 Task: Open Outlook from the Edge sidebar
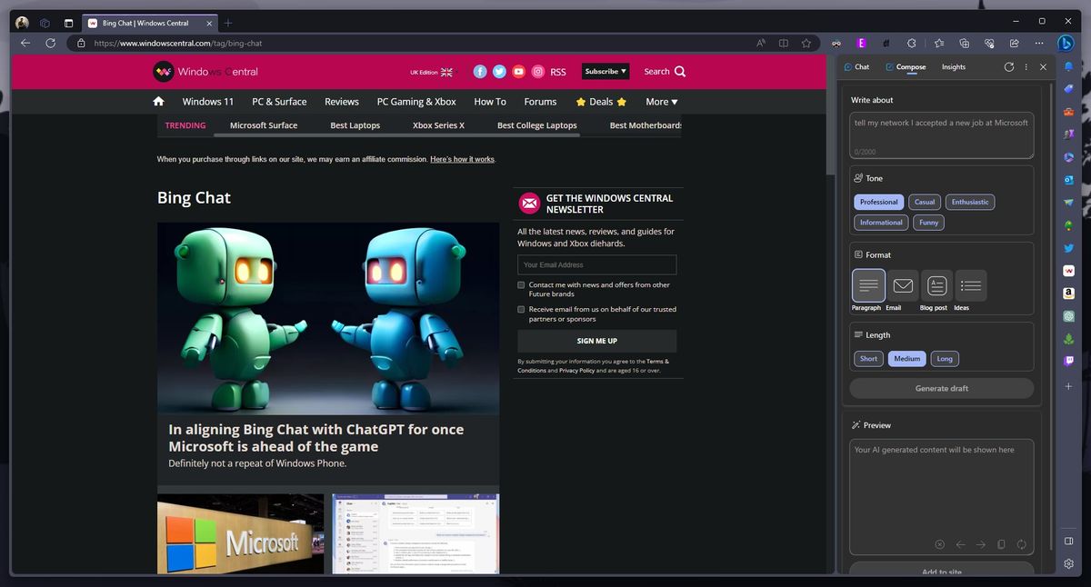tap(1069, 180)
